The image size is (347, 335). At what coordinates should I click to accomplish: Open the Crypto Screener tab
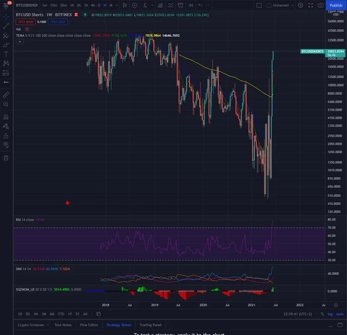point(31,325)
